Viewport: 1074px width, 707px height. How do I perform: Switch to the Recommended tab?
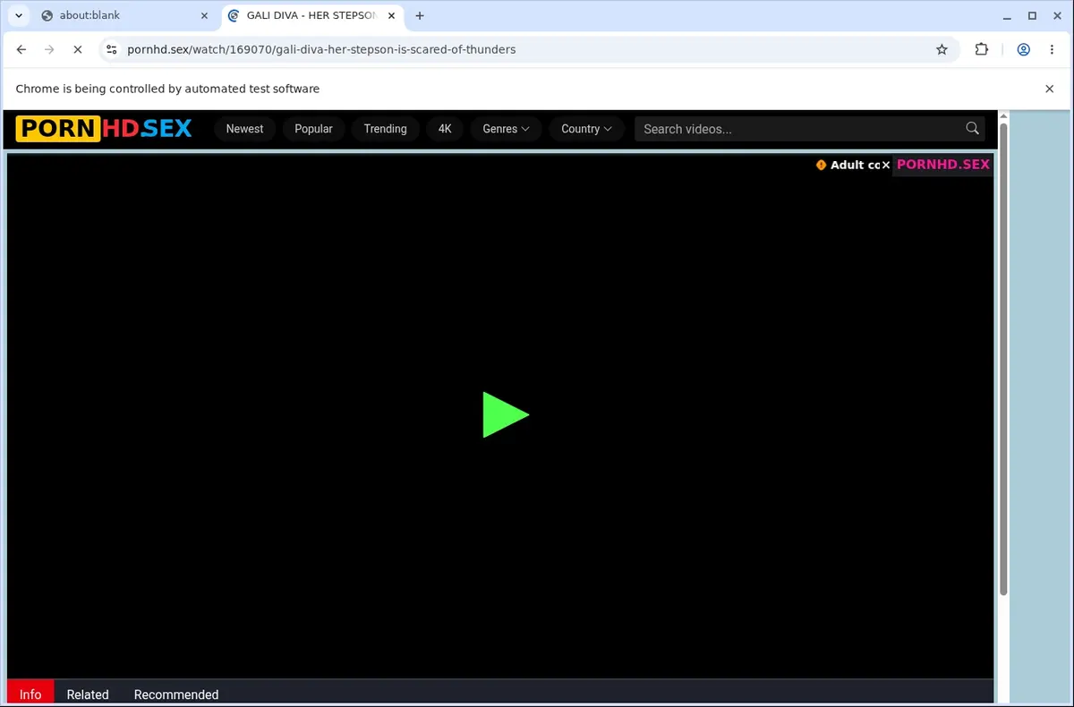pos(176,694)
